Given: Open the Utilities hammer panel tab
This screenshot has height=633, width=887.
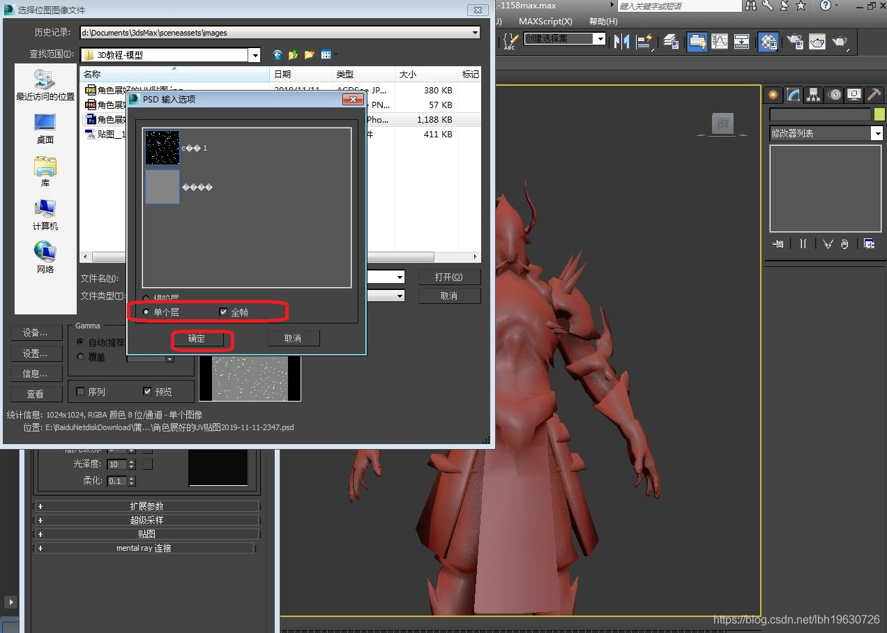Looking at the screenshot, I should click(874, 95).
